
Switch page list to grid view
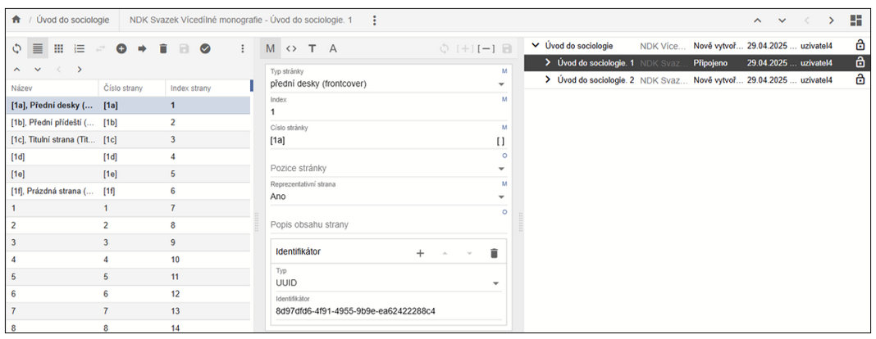click(x=59, y=49)
